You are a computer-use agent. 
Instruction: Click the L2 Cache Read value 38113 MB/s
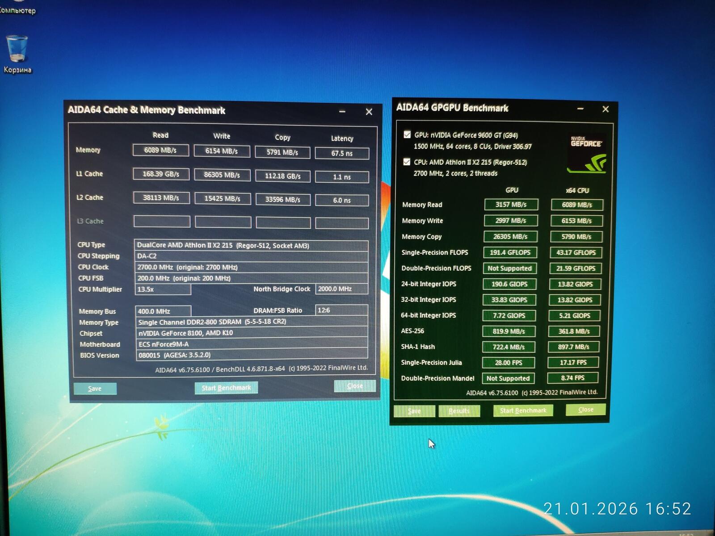tap(161, 198)
